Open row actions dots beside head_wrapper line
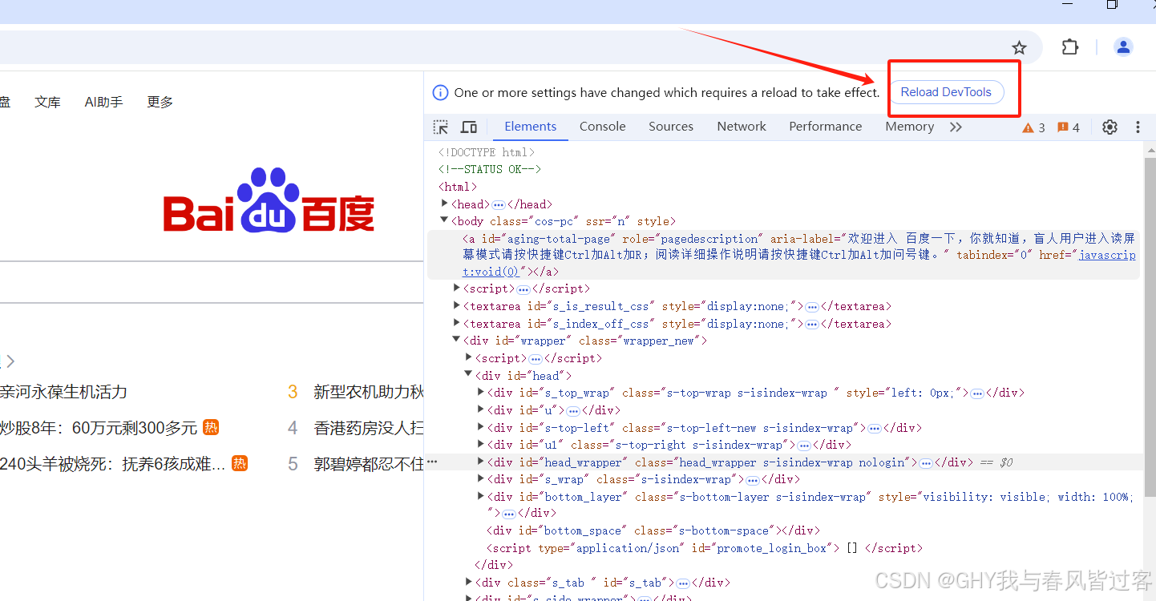Screen dimensions: 1156x601 (x=432, y=462)
